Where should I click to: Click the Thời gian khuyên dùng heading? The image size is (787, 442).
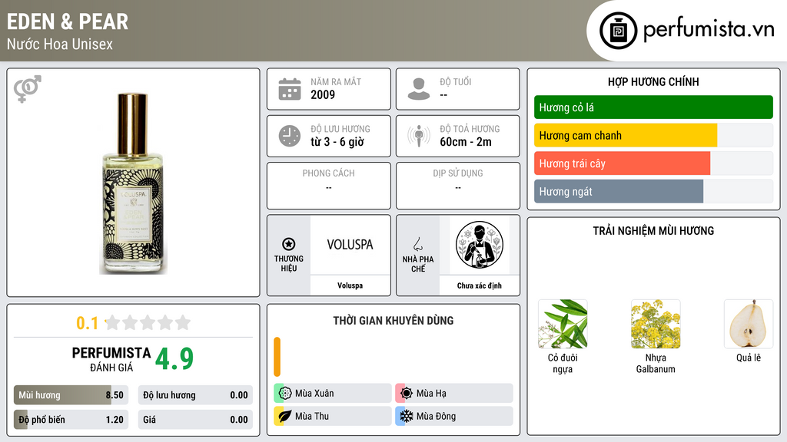393,321
